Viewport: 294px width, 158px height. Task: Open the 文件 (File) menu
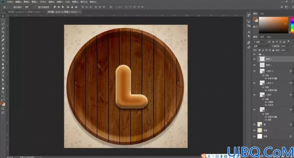pyautogui.click(x=10, y=2)
